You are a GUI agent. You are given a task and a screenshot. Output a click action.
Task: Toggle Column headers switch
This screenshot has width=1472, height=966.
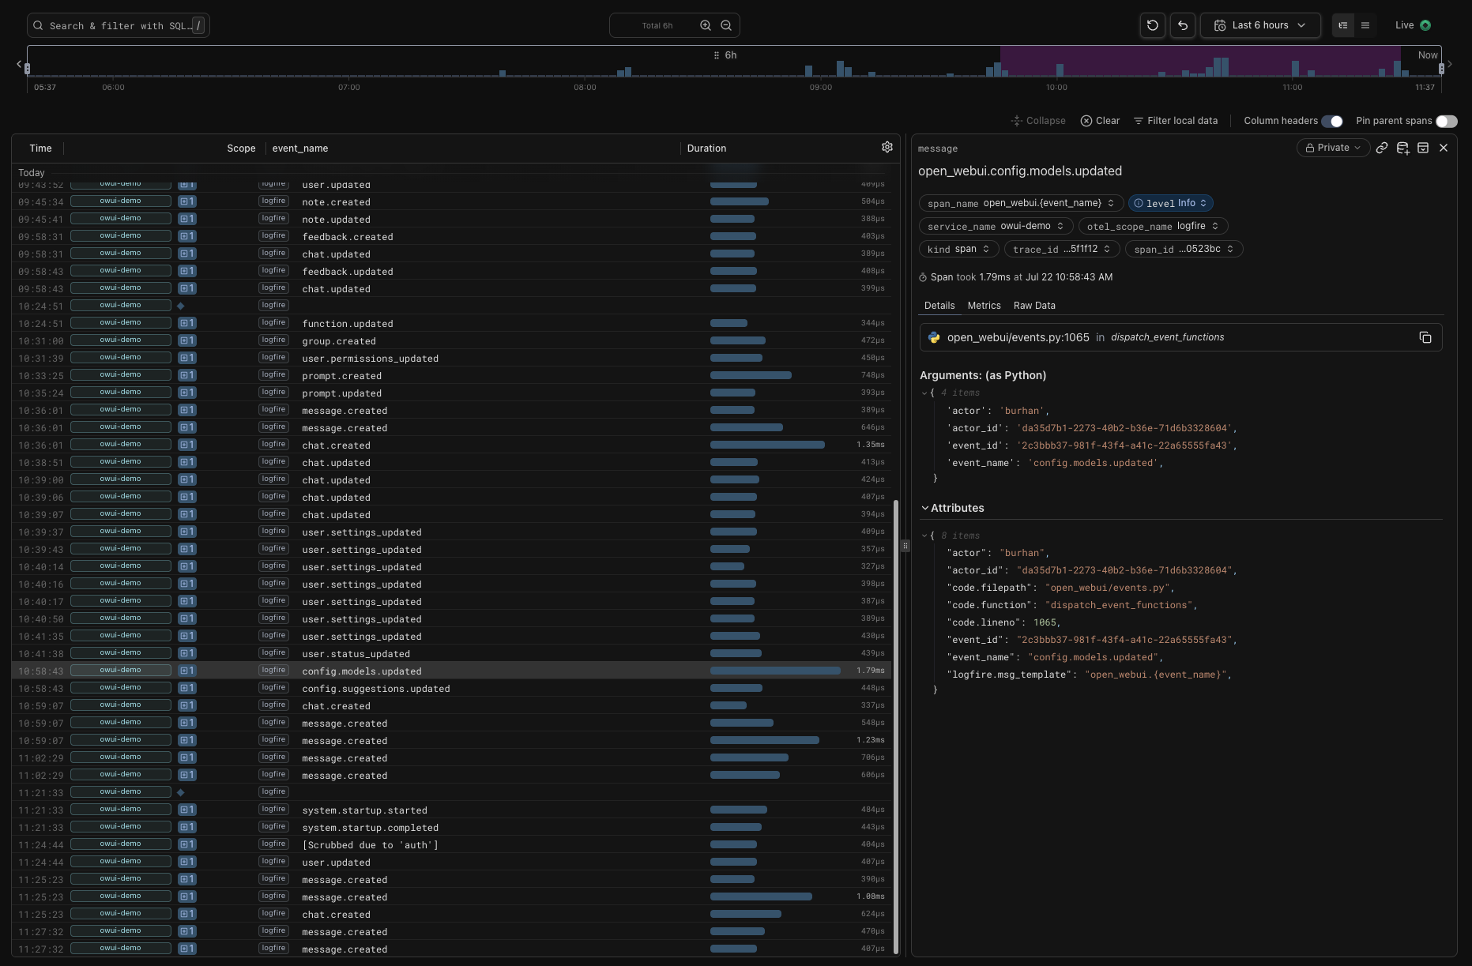tap(1332, 121)
